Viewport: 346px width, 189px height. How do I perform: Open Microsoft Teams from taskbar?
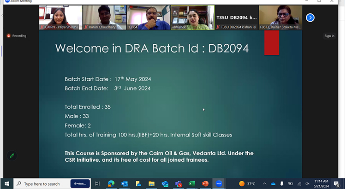coord(179,183)
